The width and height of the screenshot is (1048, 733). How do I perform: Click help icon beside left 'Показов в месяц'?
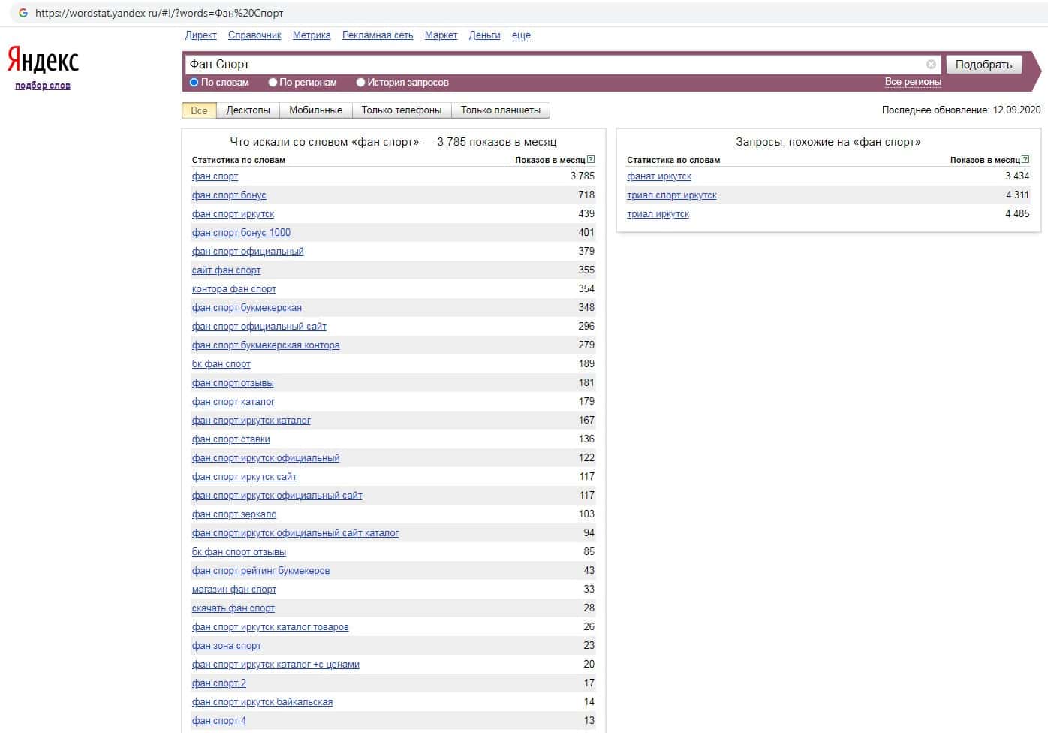591,159
